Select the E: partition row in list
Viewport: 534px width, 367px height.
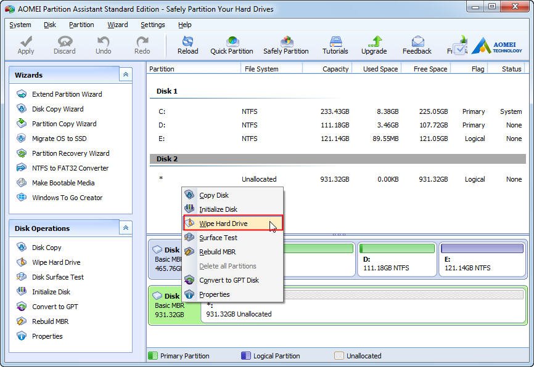338,139
